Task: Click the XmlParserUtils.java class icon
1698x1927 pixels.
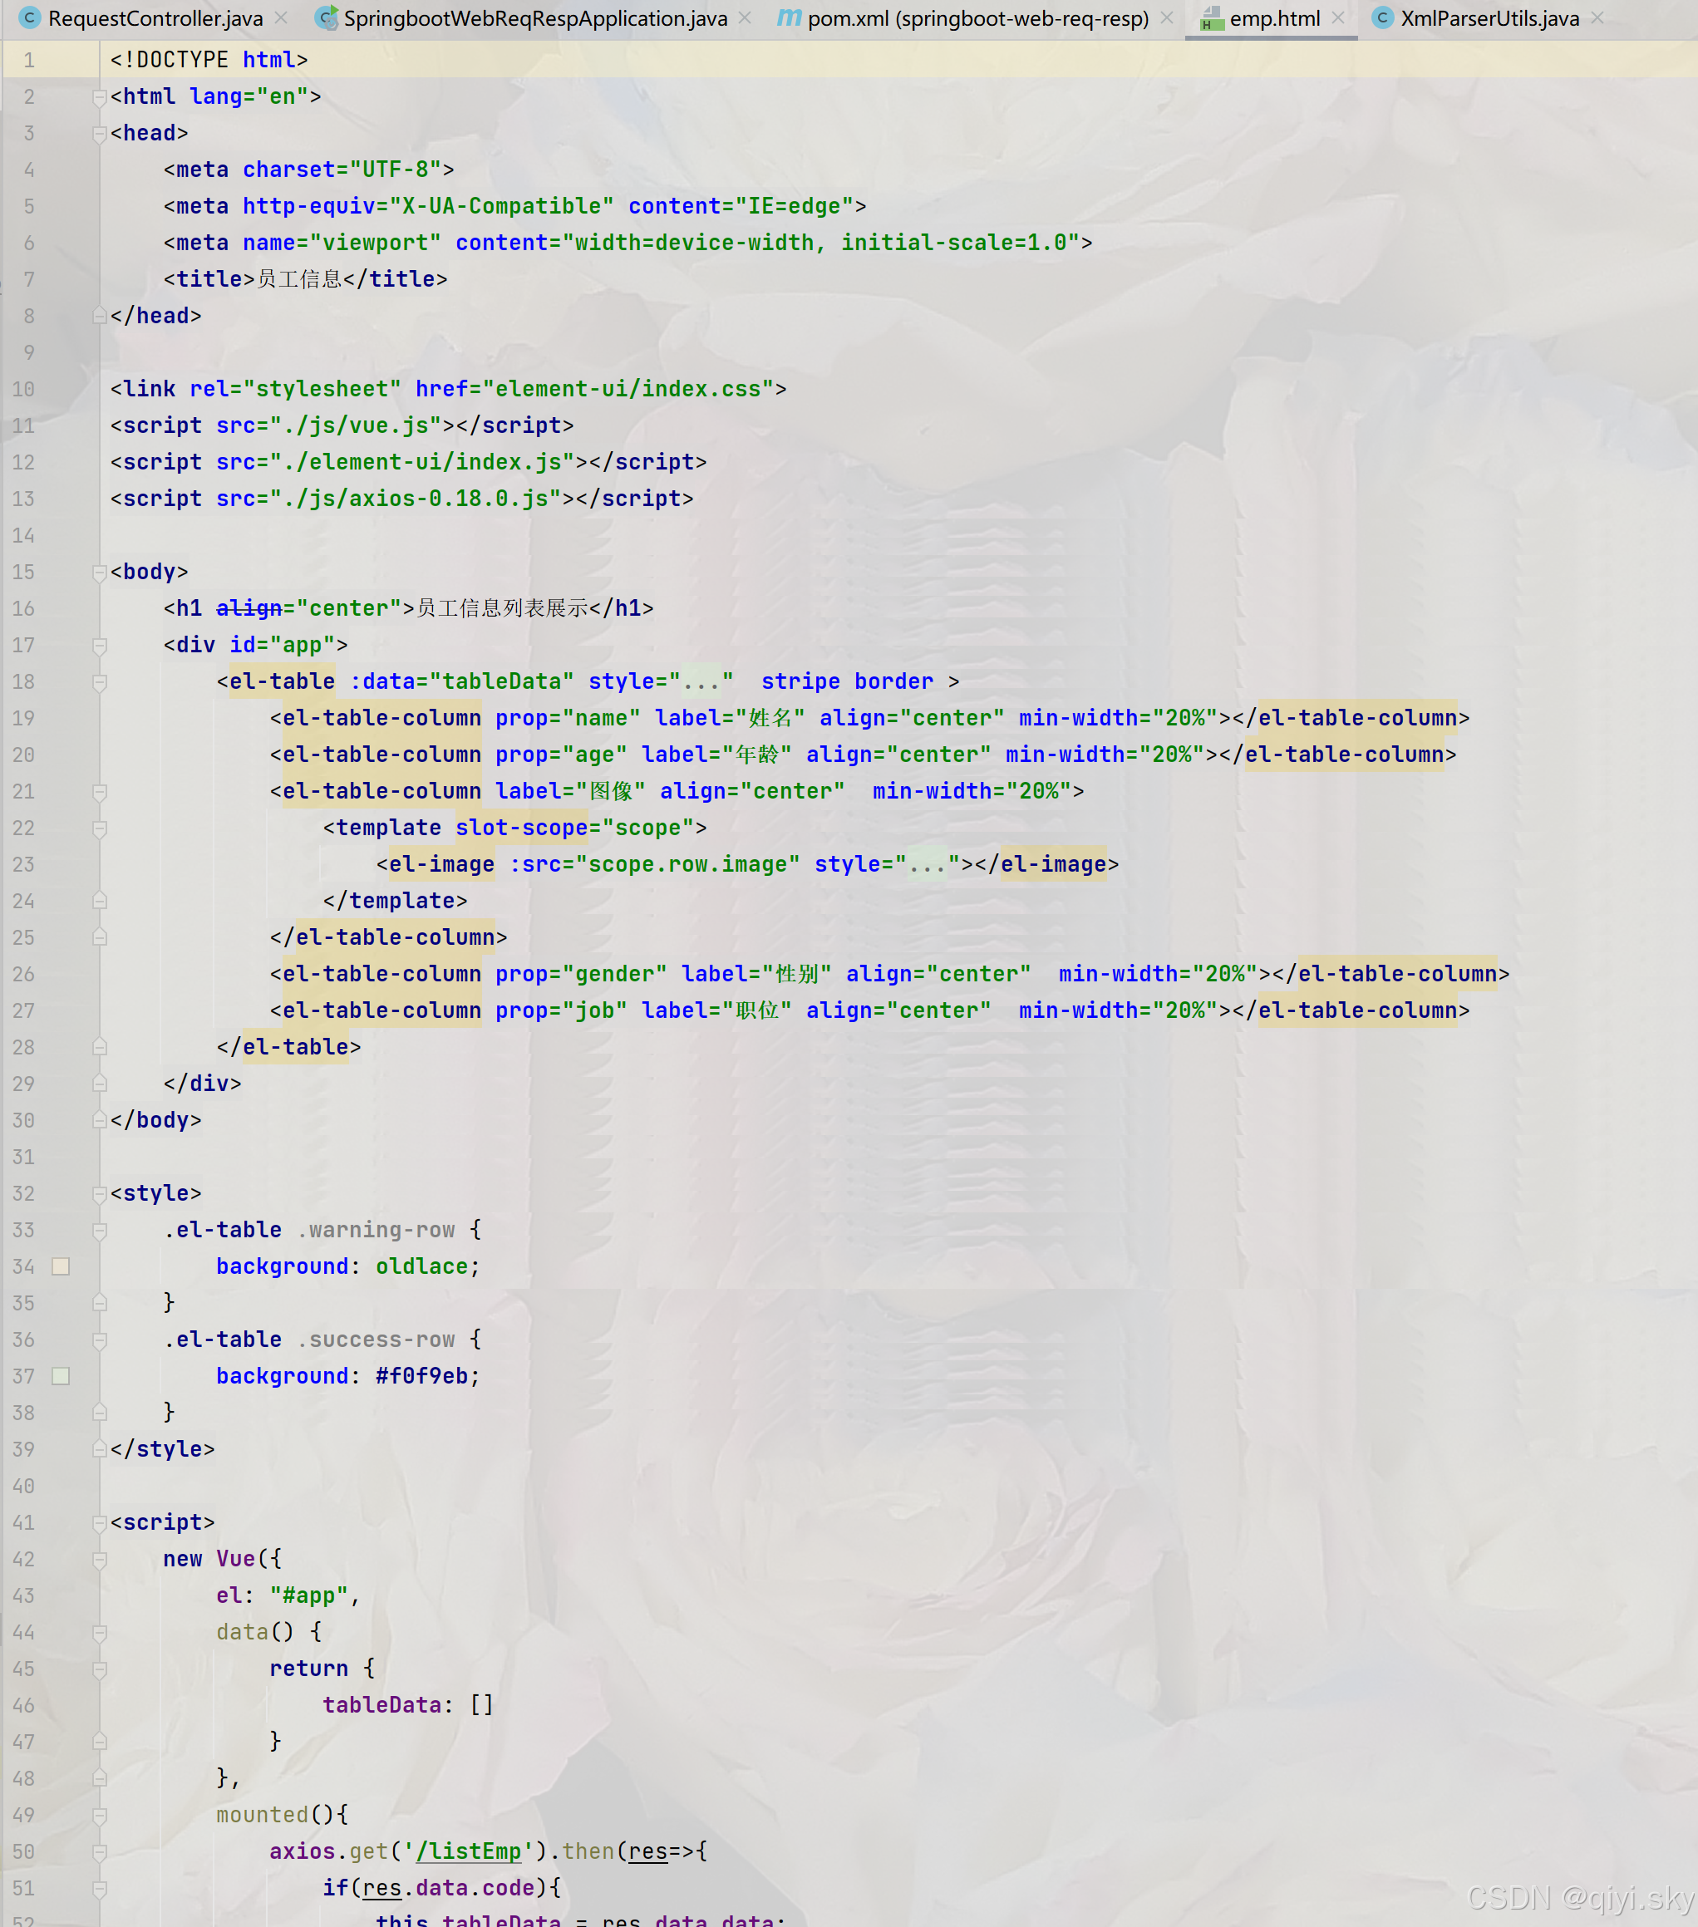Action: pyautogui.click(x=1382, y=18)
